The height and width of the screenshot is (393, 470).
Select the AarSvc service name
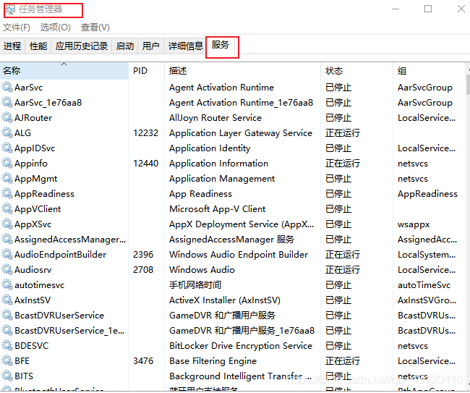(x=29, y=88)
